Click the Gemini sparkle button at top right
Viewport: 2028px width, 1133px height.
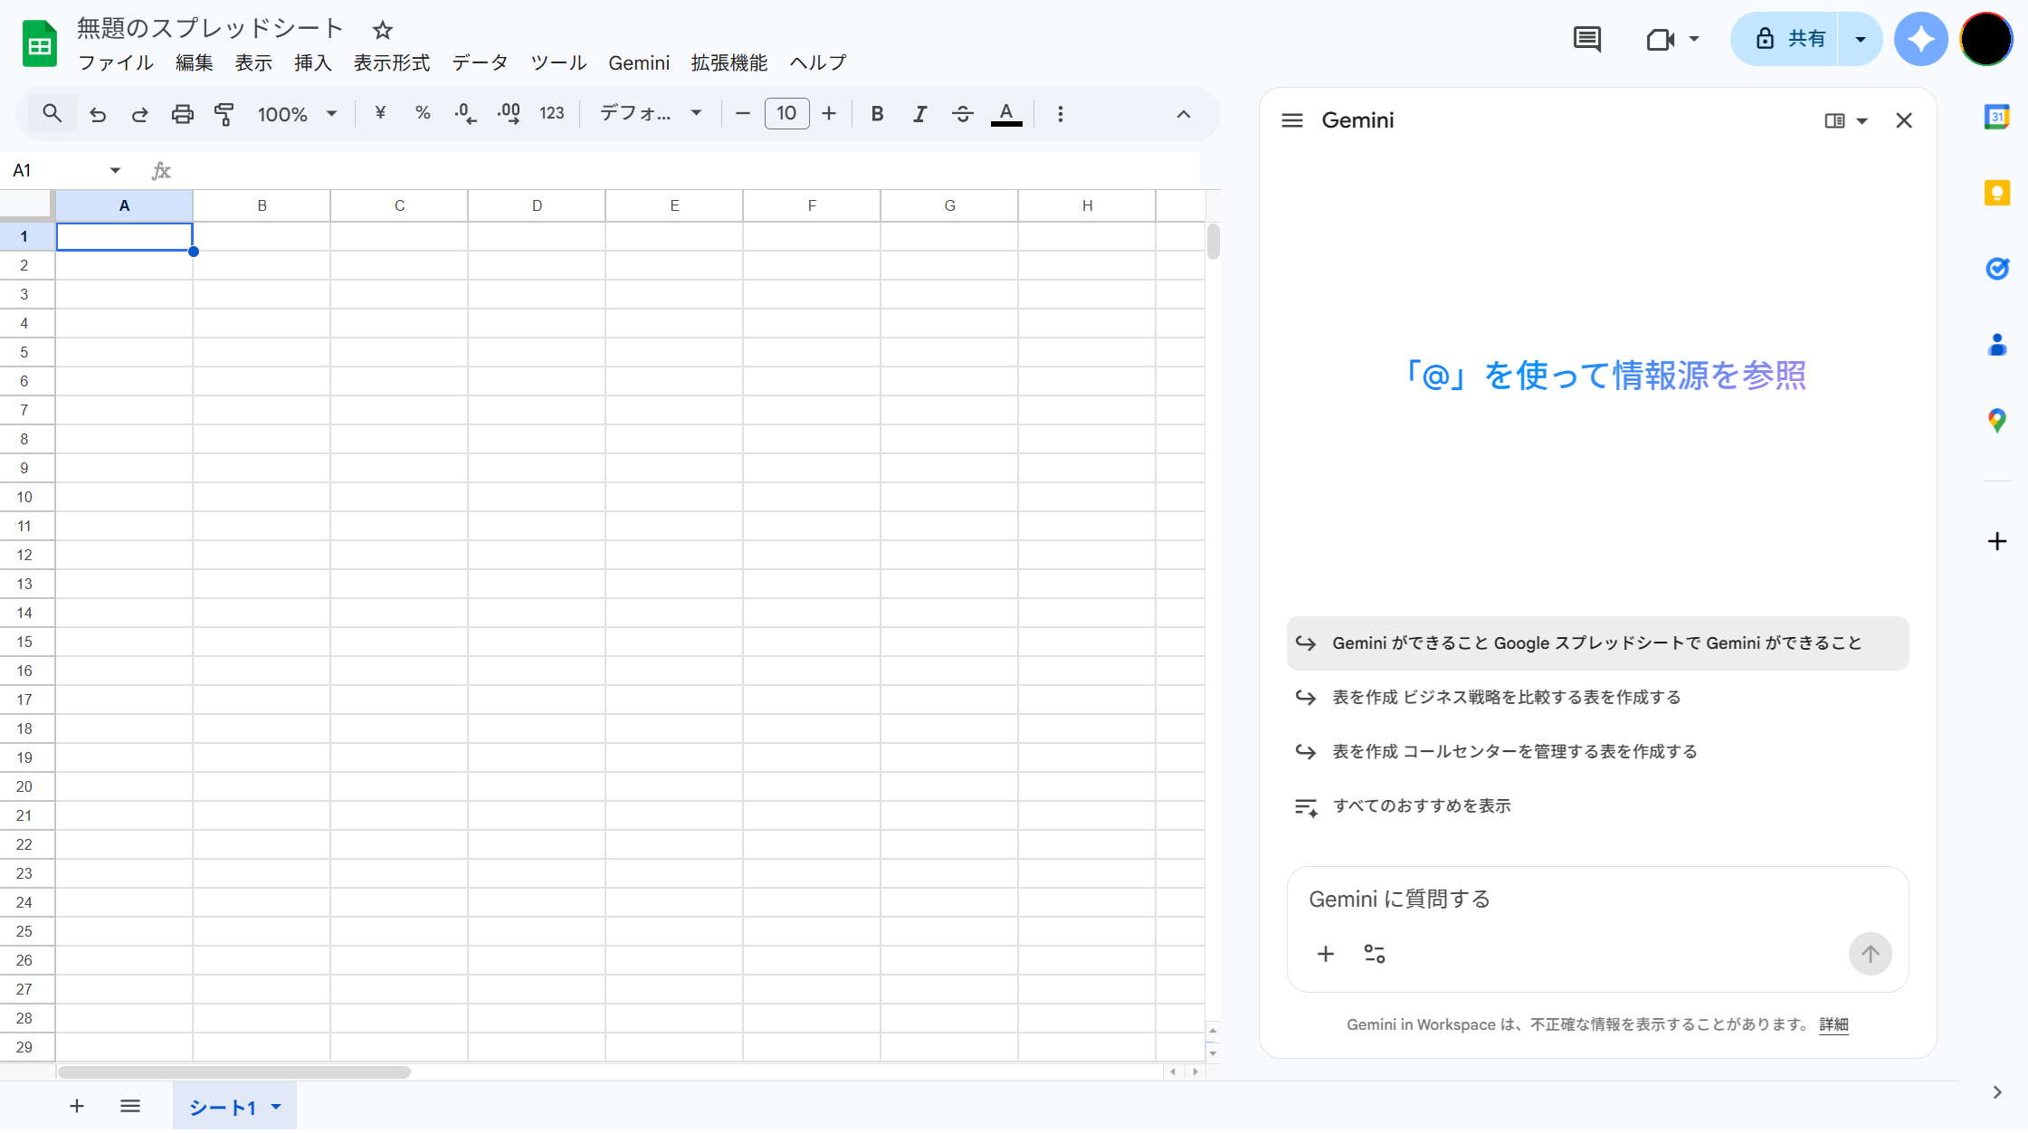(x=1920, y=39)
